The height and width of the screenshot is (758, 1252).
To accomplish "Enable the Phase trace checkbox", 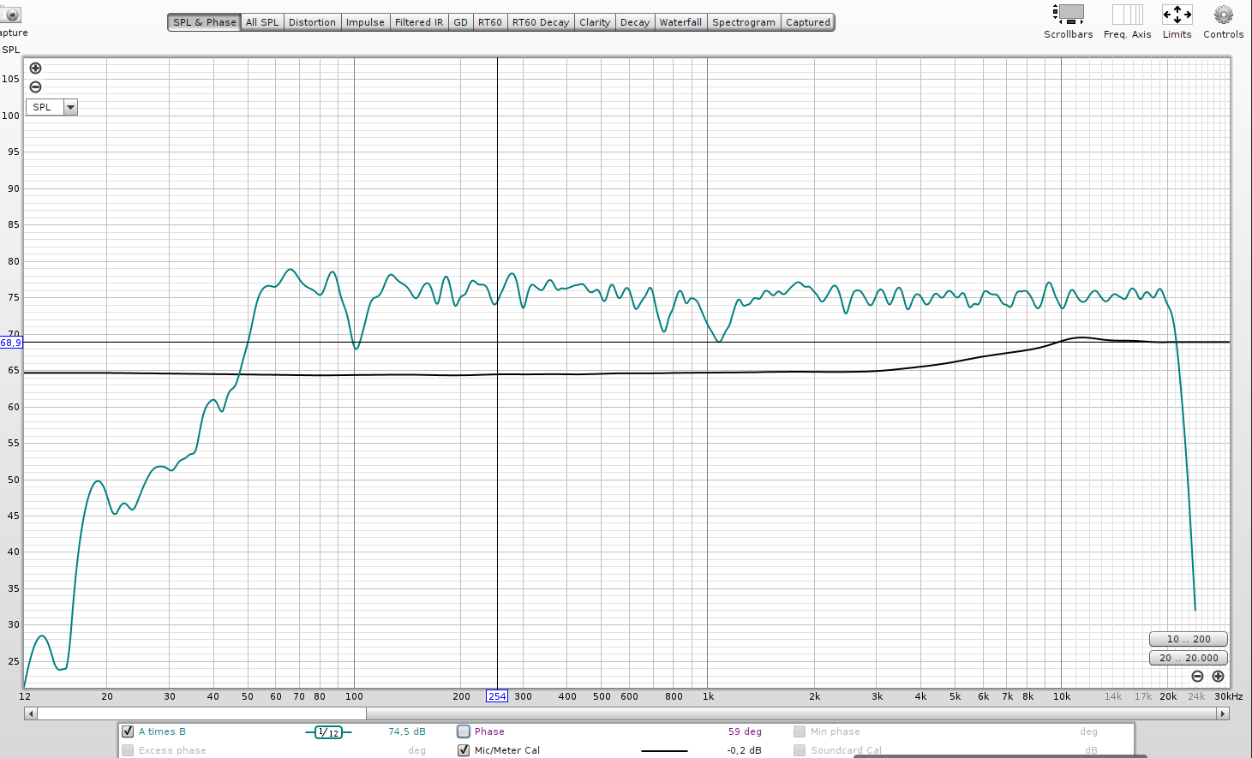I will [464, 731].
